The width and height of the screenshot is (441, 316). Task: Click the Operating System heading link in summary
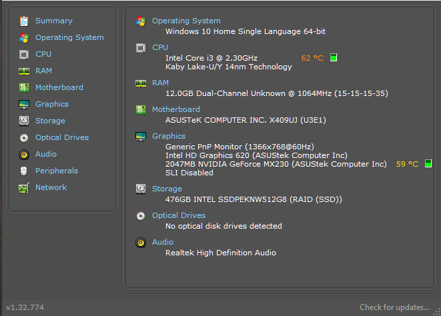186,21
